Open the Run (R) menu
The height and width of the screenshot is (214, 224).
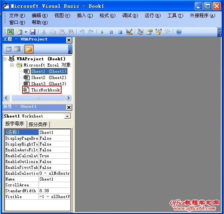(x=153, y=16)
